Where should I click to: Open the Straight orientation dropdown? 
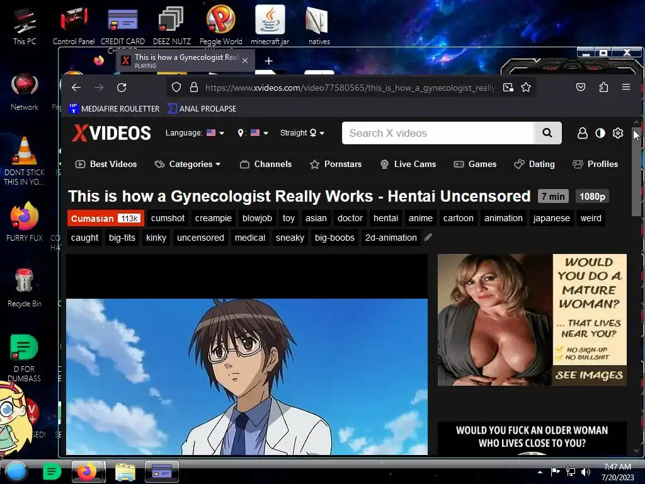pos(302,133)
